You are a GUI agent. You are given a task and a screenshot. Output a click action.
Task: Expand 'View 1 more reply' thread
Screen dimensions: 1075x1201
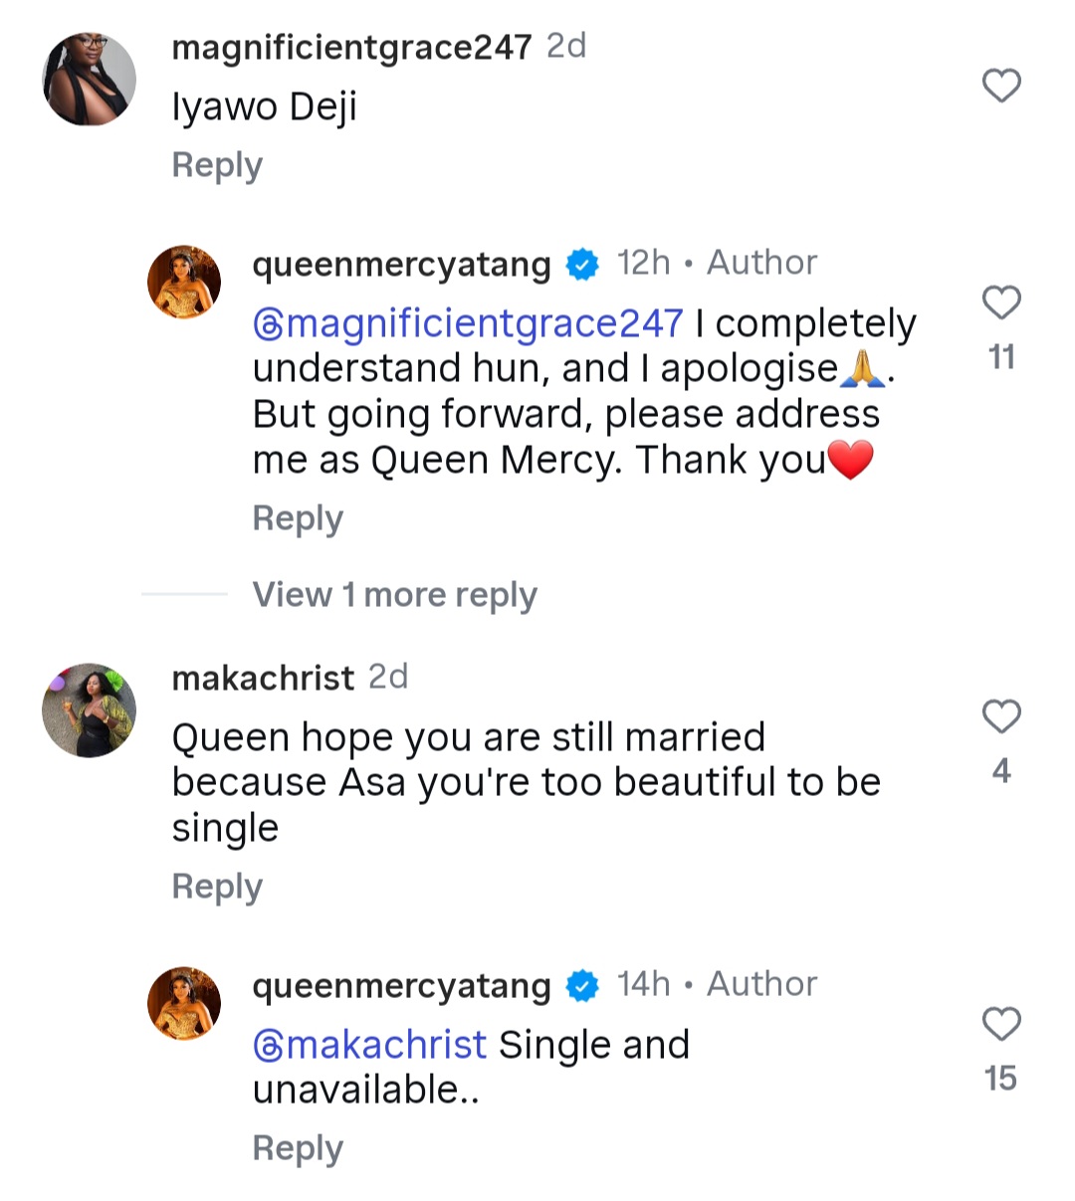coord(394,595)
